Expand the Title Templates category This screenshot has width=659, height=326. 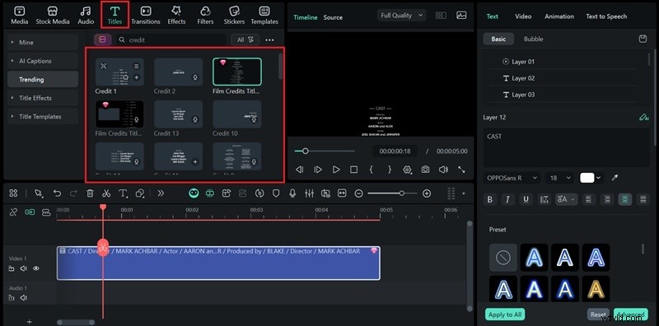(x=43, y=116)
